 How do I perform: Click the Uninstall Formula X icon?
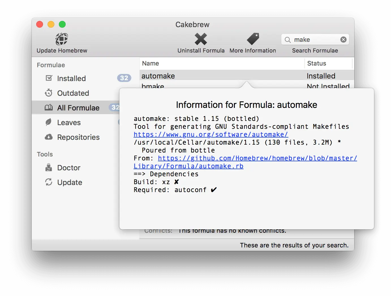tap(201, 39)
